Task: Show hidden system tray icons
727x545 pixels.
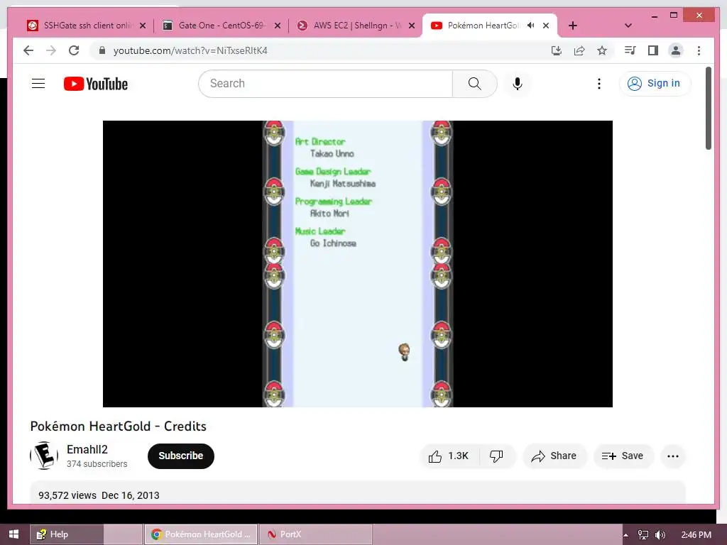Action: coord(626,535)
